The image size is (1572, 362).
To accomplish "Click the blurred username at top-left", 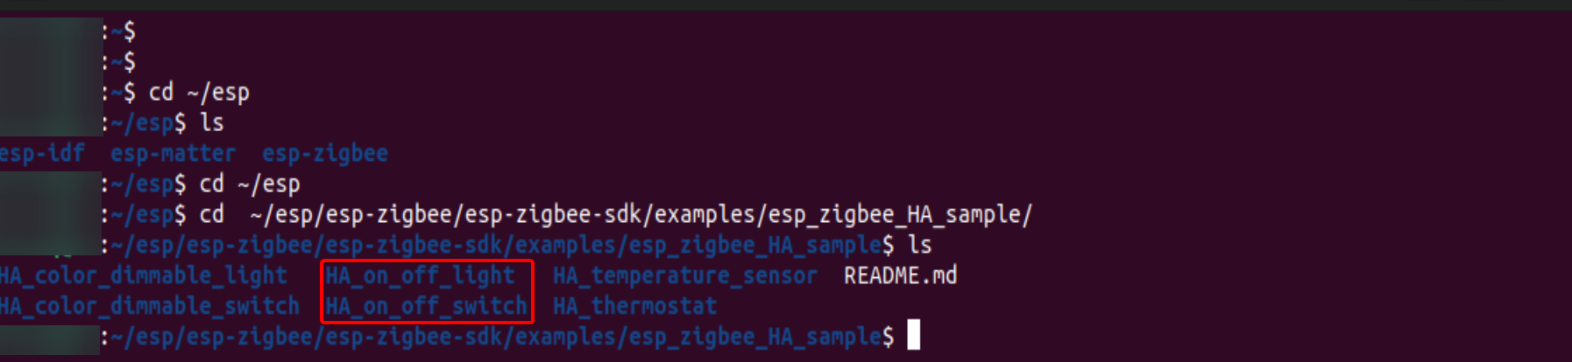I will pos(51,76).
